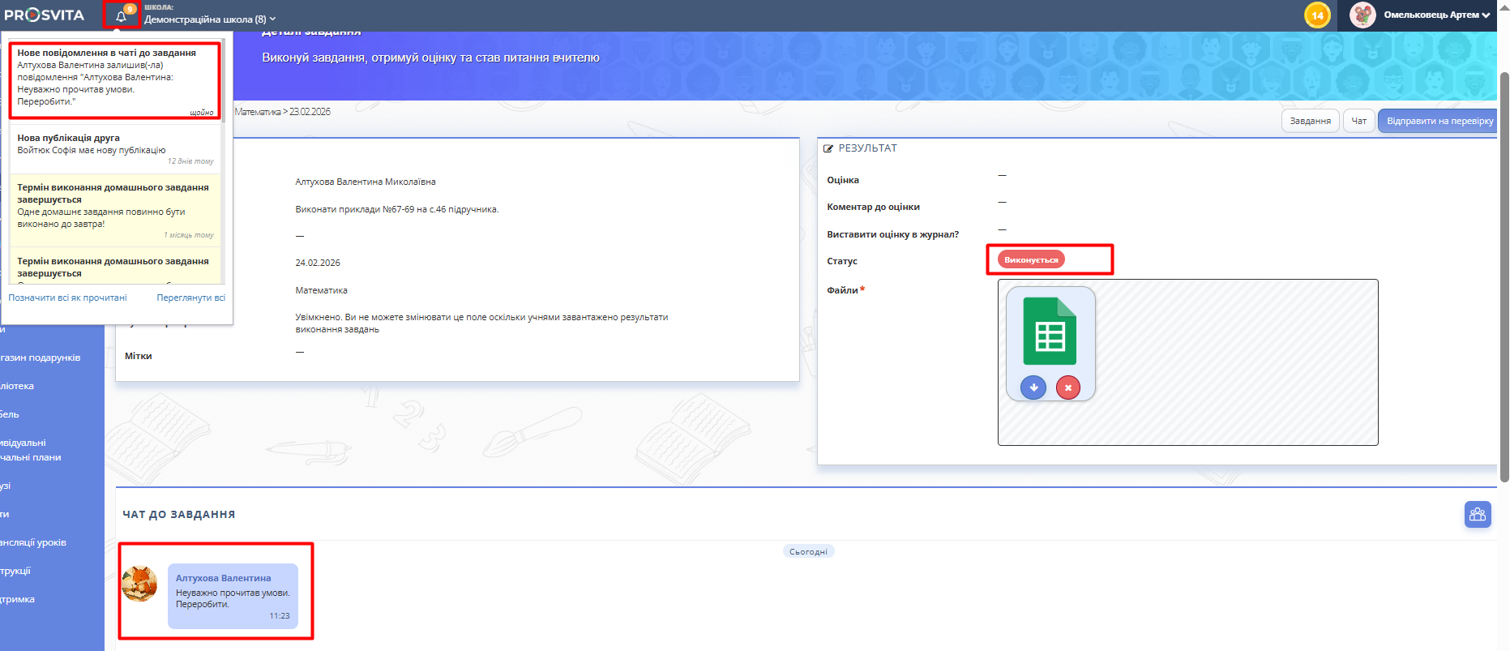This screenshot has height=651, width=1510.
Task: Click the gold coin badge showing 14
Action: pos(1317,15)
